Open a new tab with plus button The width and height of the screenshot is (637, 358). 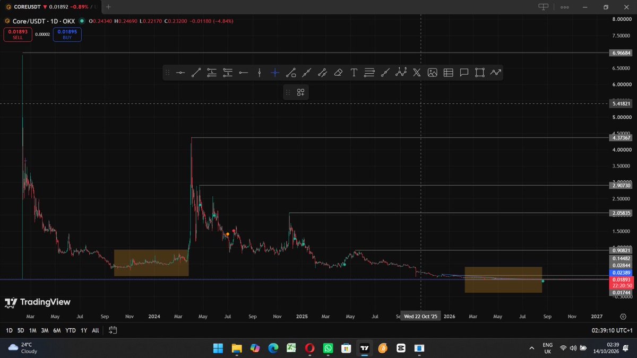point(108,7)
